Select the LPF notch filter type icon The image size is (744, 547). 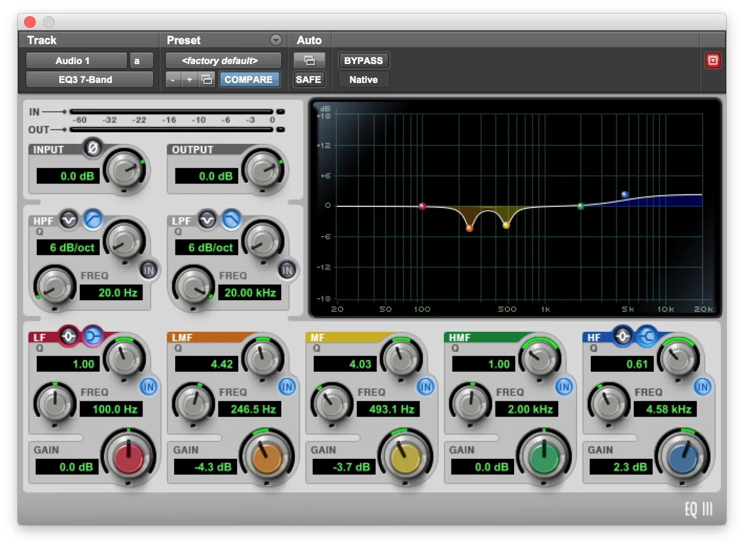click(207, 220)
